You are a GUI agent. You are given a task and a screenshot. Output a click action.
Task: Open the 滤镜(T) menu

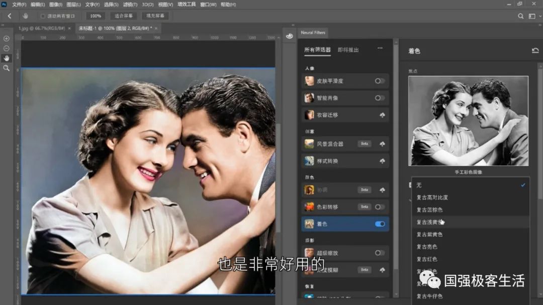click(x=130, y=5)
